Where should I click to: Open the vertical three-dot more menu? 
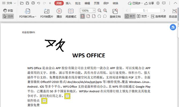pos(170,3)
